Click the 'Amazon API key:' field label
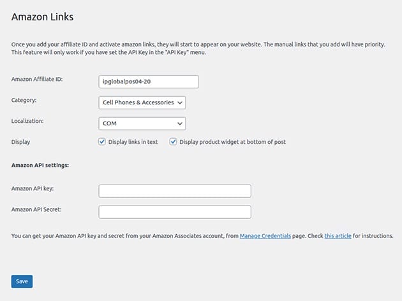402x301 pixels. coord(33,188)
